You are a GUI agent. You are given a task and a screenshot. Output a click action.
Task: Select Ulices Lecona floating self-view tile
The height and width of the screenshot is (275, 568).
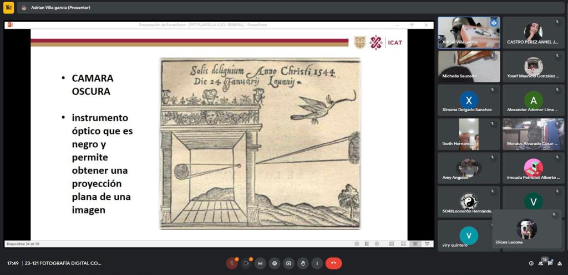[526, 229]
